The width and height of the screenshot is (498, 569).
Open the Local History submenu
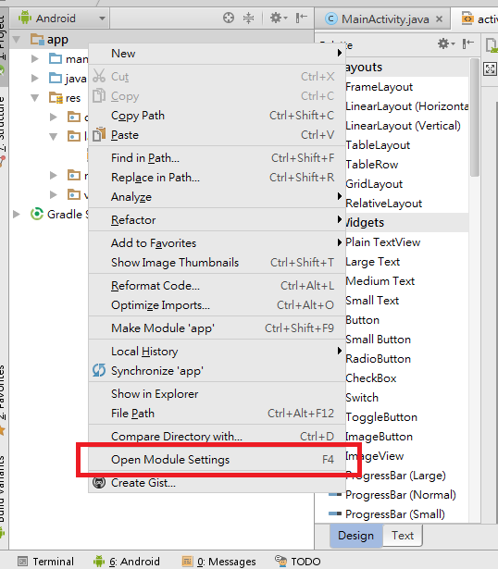(x=217, y=352)
